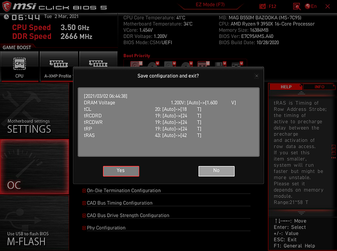Image resolution: width=337 pixels, height=251 pixels.
Task: Click the AMD Ryzen 9 3950X CPU text
Action: (x=267, y=24)
